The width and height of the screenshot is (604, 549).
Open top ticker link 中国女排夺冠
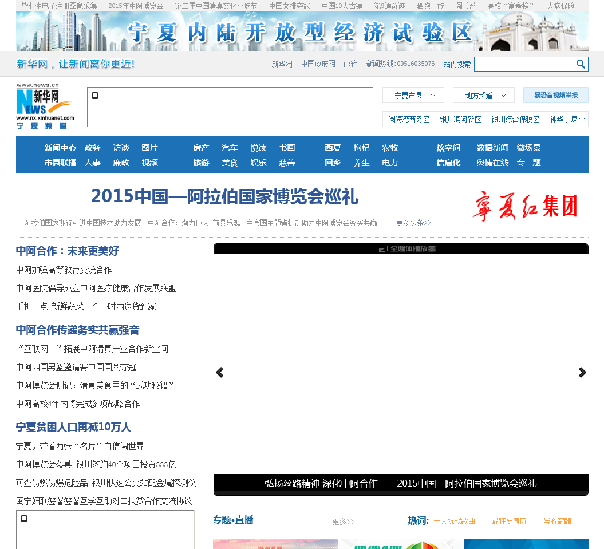(x=290, y=6)
